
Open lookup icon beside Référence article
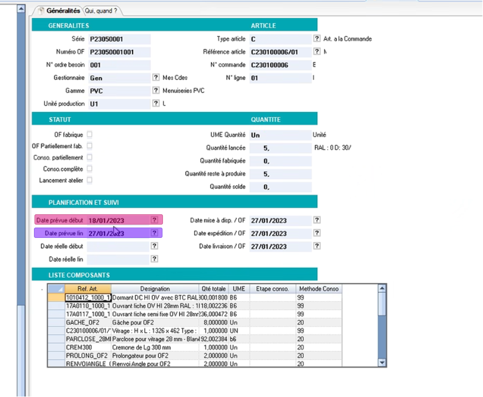coord(317,52)
